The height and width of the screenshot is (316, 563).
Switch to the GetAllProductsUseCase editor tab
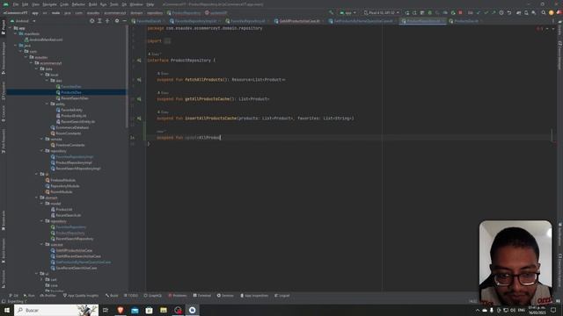(299, 21)
